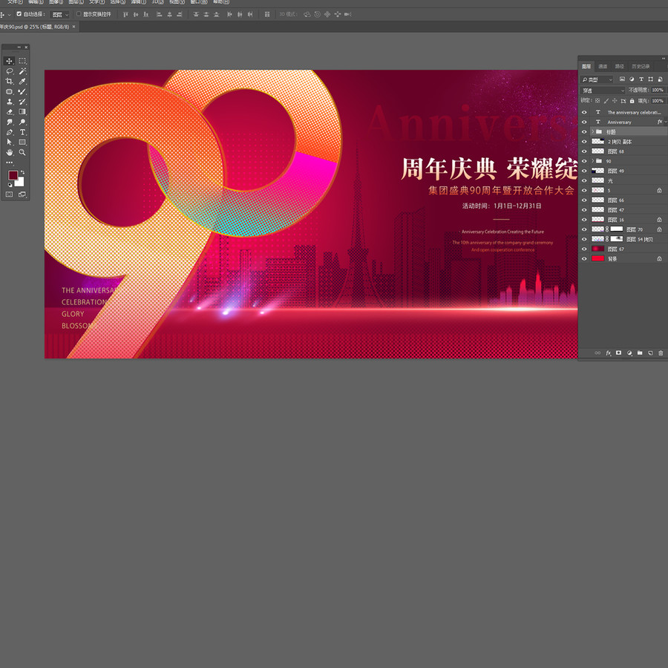The height and width of the screenshot is (668, 668).
Task: Filter layers by type layers (T icon)
Action: pos(641,79)
